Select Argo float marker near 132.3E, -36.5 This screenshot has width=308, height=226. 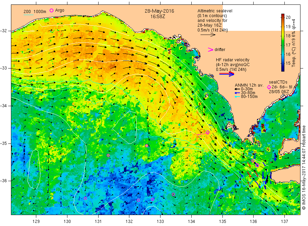pos(139,200)
